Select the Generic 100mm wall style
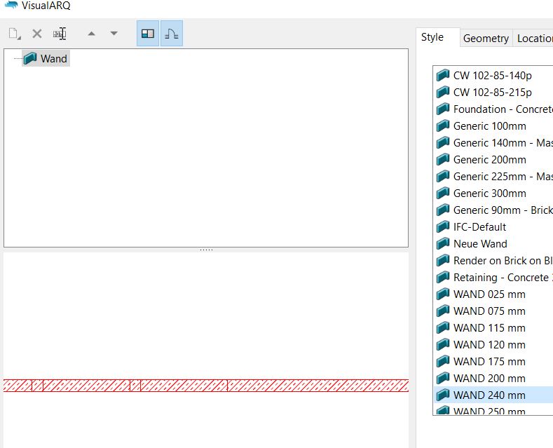 pyautogui.click(x=493, y=126)
